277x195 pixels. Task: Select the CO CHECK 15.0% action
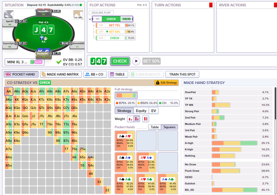116,38
